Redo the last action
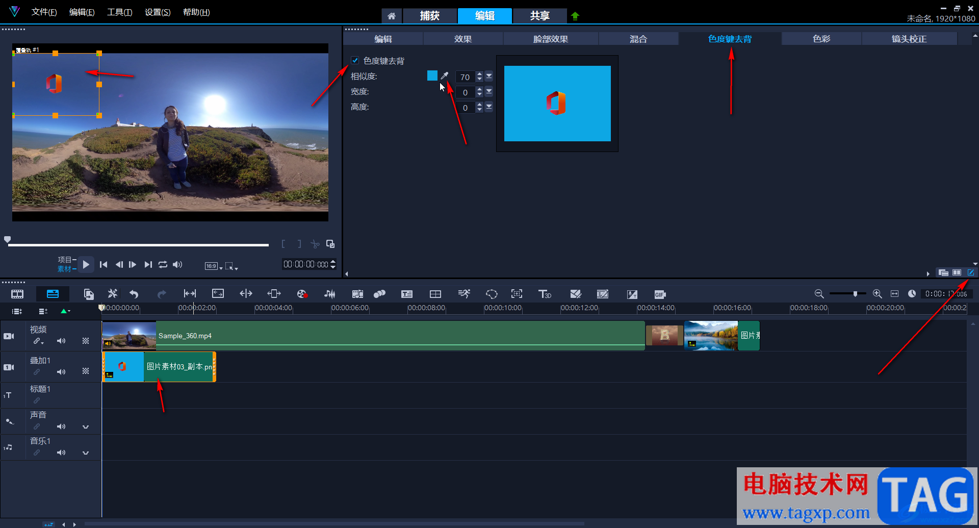The height and width of the screenshot is (528, 979). click(x=162, y=294)
